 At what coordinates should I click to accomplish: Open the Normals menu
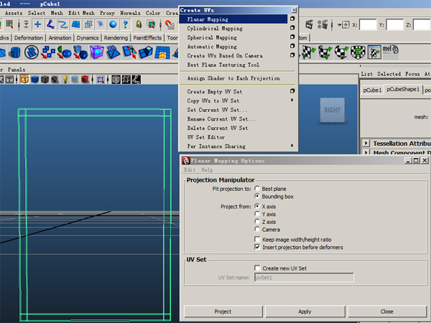click(x=130, y=13)
